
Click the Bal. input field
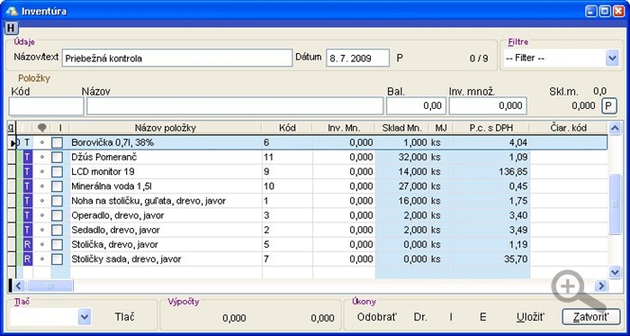[x=416, y=106]
